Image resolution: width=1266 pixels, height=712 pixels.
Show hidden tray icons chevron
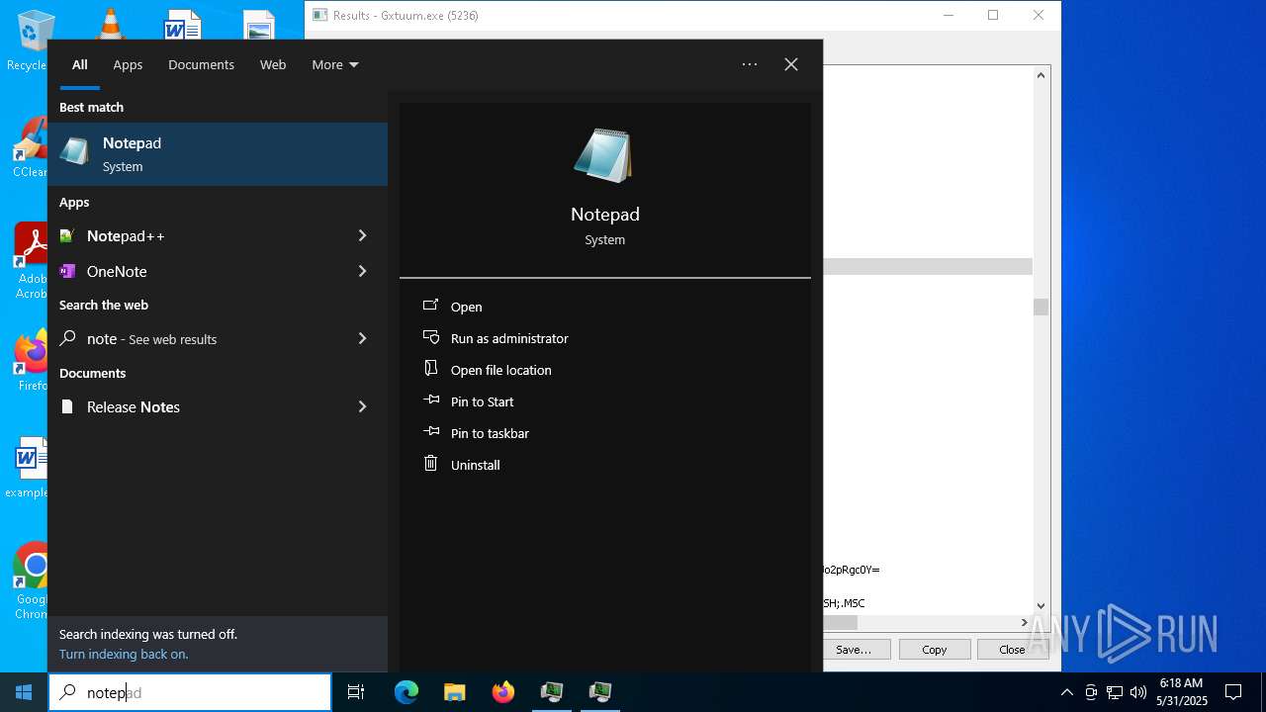(1066, 692)
